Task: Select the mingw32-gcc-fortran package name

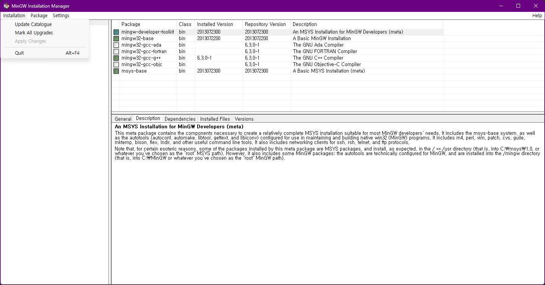Action: point(144,52)
